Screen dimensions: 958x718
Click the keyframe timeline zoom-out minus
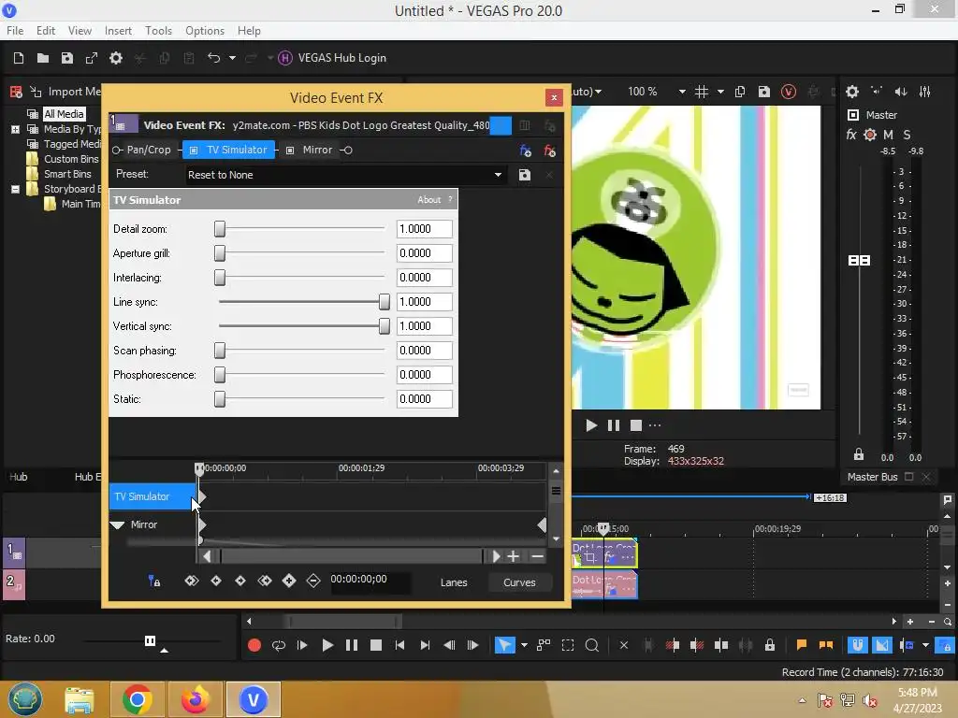[x=537, y=556]
